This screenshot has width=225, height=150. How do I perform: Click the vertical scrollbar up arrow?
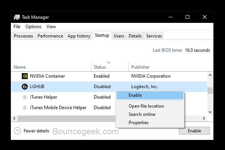coord(210,75)
